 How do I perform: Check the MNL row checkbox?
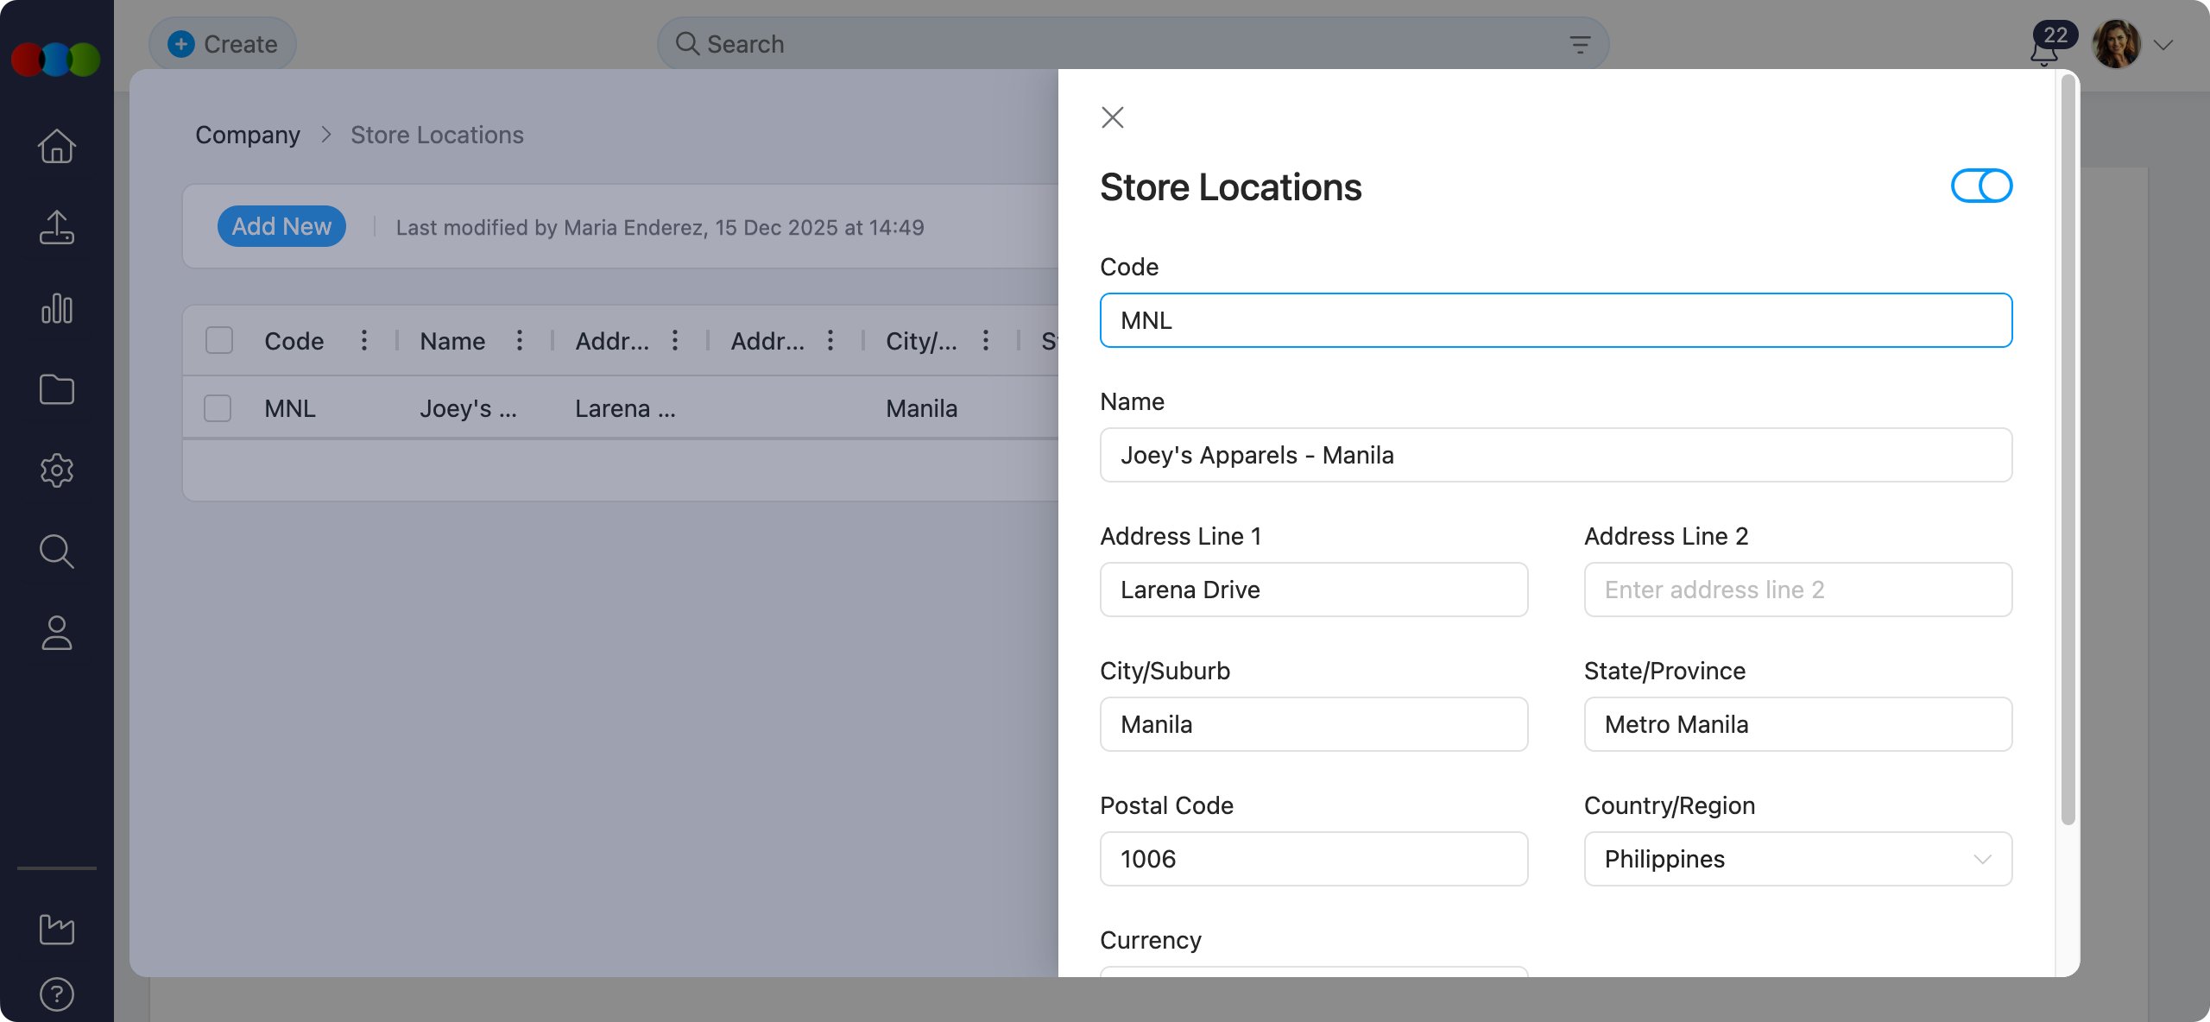pos(218,408)
